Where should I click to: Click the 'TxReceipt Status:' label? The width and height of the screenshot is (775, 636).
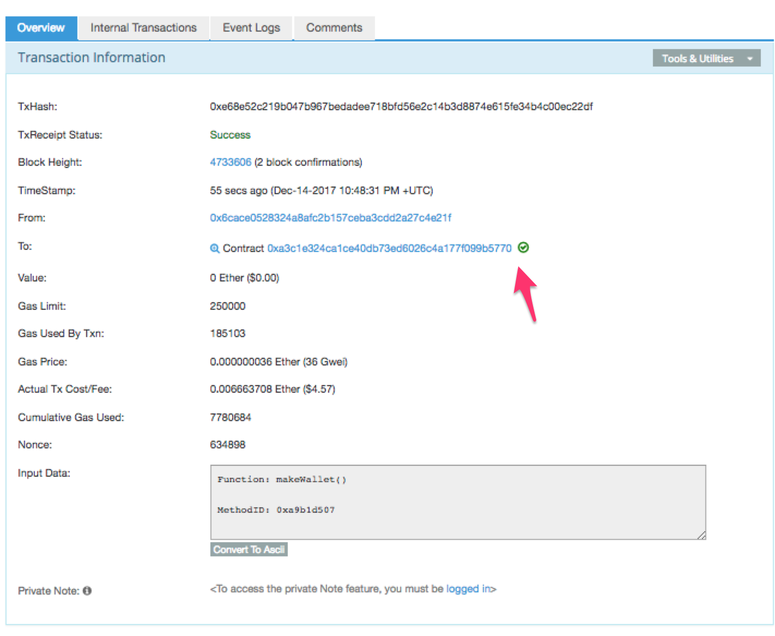[x=60, y=135]
